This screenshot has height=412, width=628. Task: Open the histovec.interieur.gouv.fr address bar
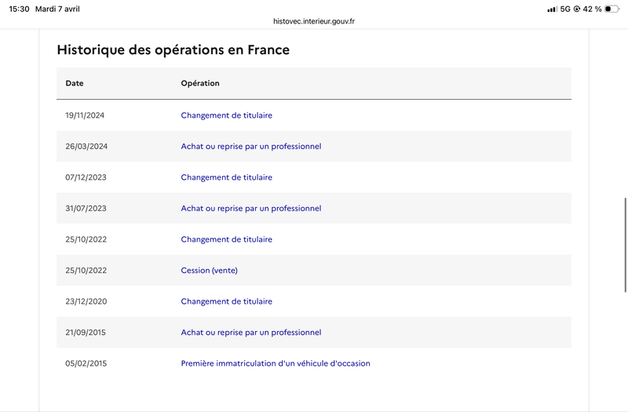pos(314,21)
